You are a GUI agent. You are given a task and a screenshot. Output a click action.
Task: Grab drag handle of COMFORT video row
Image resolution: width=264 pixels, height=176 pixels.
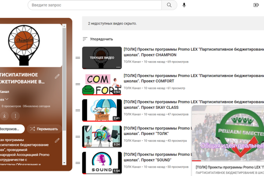pyautogui.click(x=77, y=84)
